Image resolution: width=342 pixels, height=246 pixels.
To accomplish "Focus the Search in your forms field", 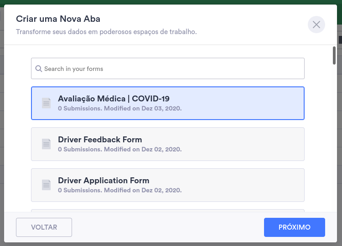I will [x=173, y=69].
